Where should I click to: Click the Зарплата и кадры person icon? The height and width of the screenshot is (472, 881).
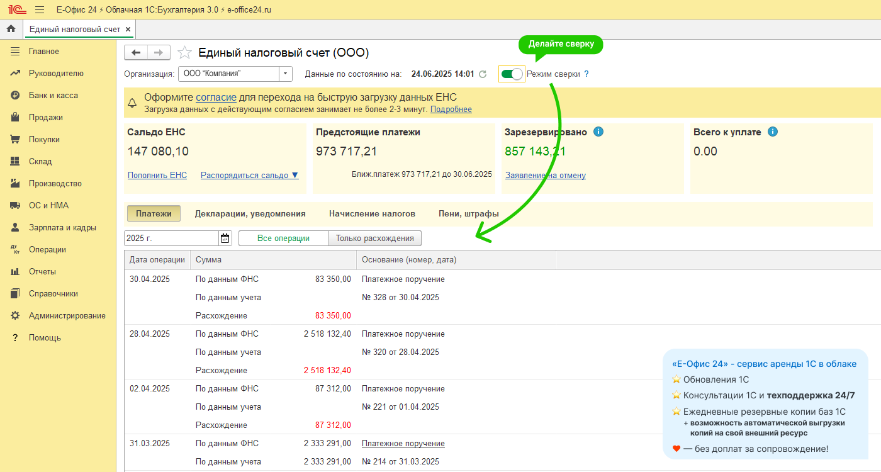tap(15, 228)
